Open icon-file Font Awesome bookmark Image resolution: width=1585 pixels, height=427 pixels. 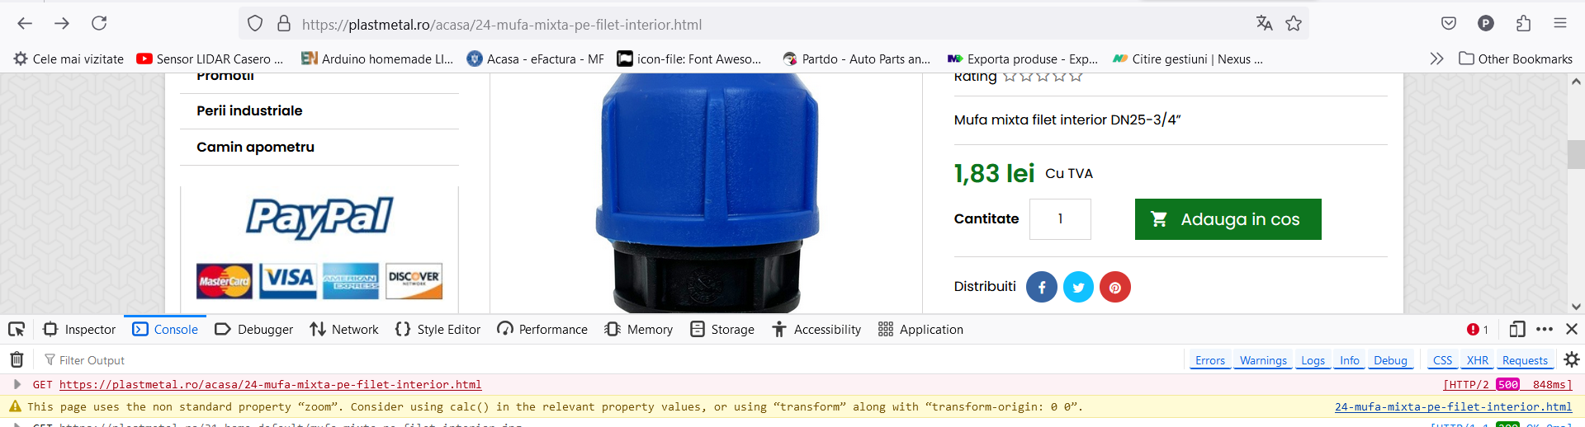coord(689,59)
